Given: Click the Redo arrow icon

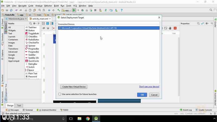Looking at the screenshot, I should coord(21,10).
